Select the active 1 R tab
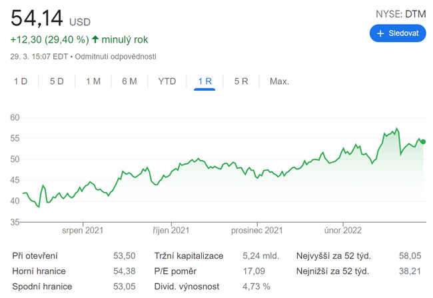Image resolution: width=433 pixels, height=298 pixels. tap(205, 81)
